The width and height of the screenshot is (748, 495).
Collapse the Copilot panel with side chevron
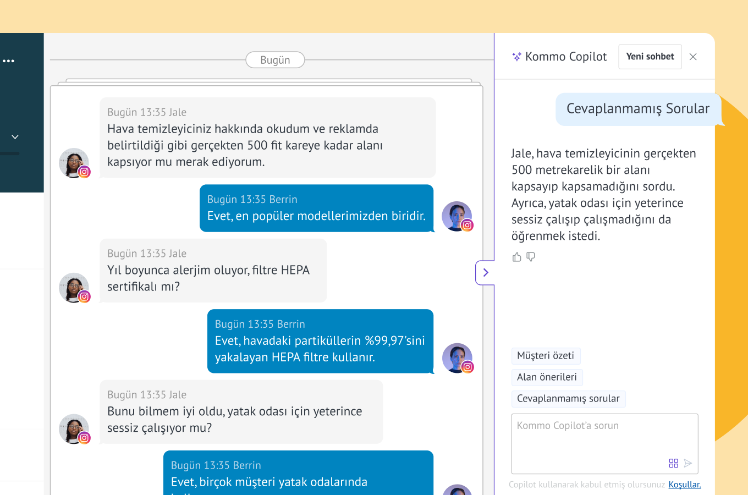(x=485, y=272)
